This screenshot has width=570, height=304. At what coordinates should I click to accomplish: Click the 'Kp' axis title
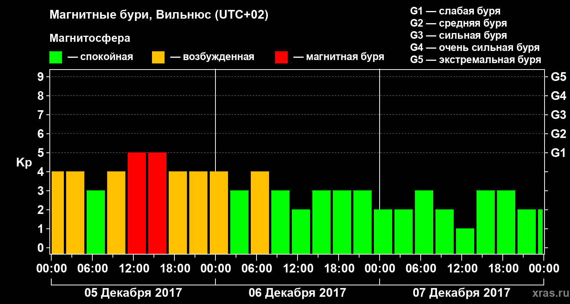pyautogui.click(x=24, y=162)
